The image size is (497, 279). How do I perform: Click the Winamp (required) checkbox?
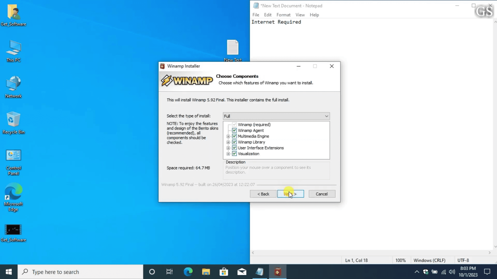click(234, 125)
